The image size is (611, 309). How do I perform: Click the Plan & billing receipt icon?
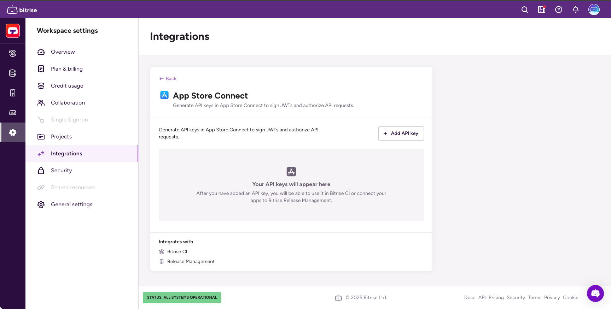point(41,69)
